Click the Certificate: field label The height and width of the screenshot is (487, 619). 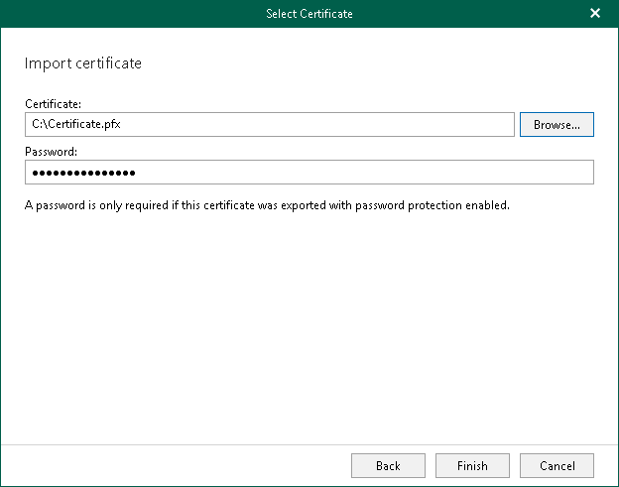point(54,103)
